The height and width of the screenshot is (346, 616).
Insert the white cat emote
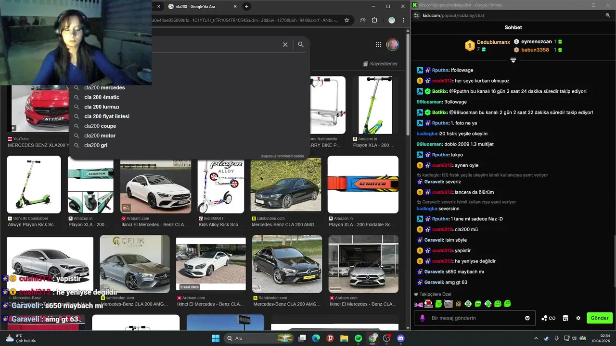[448, 304]
